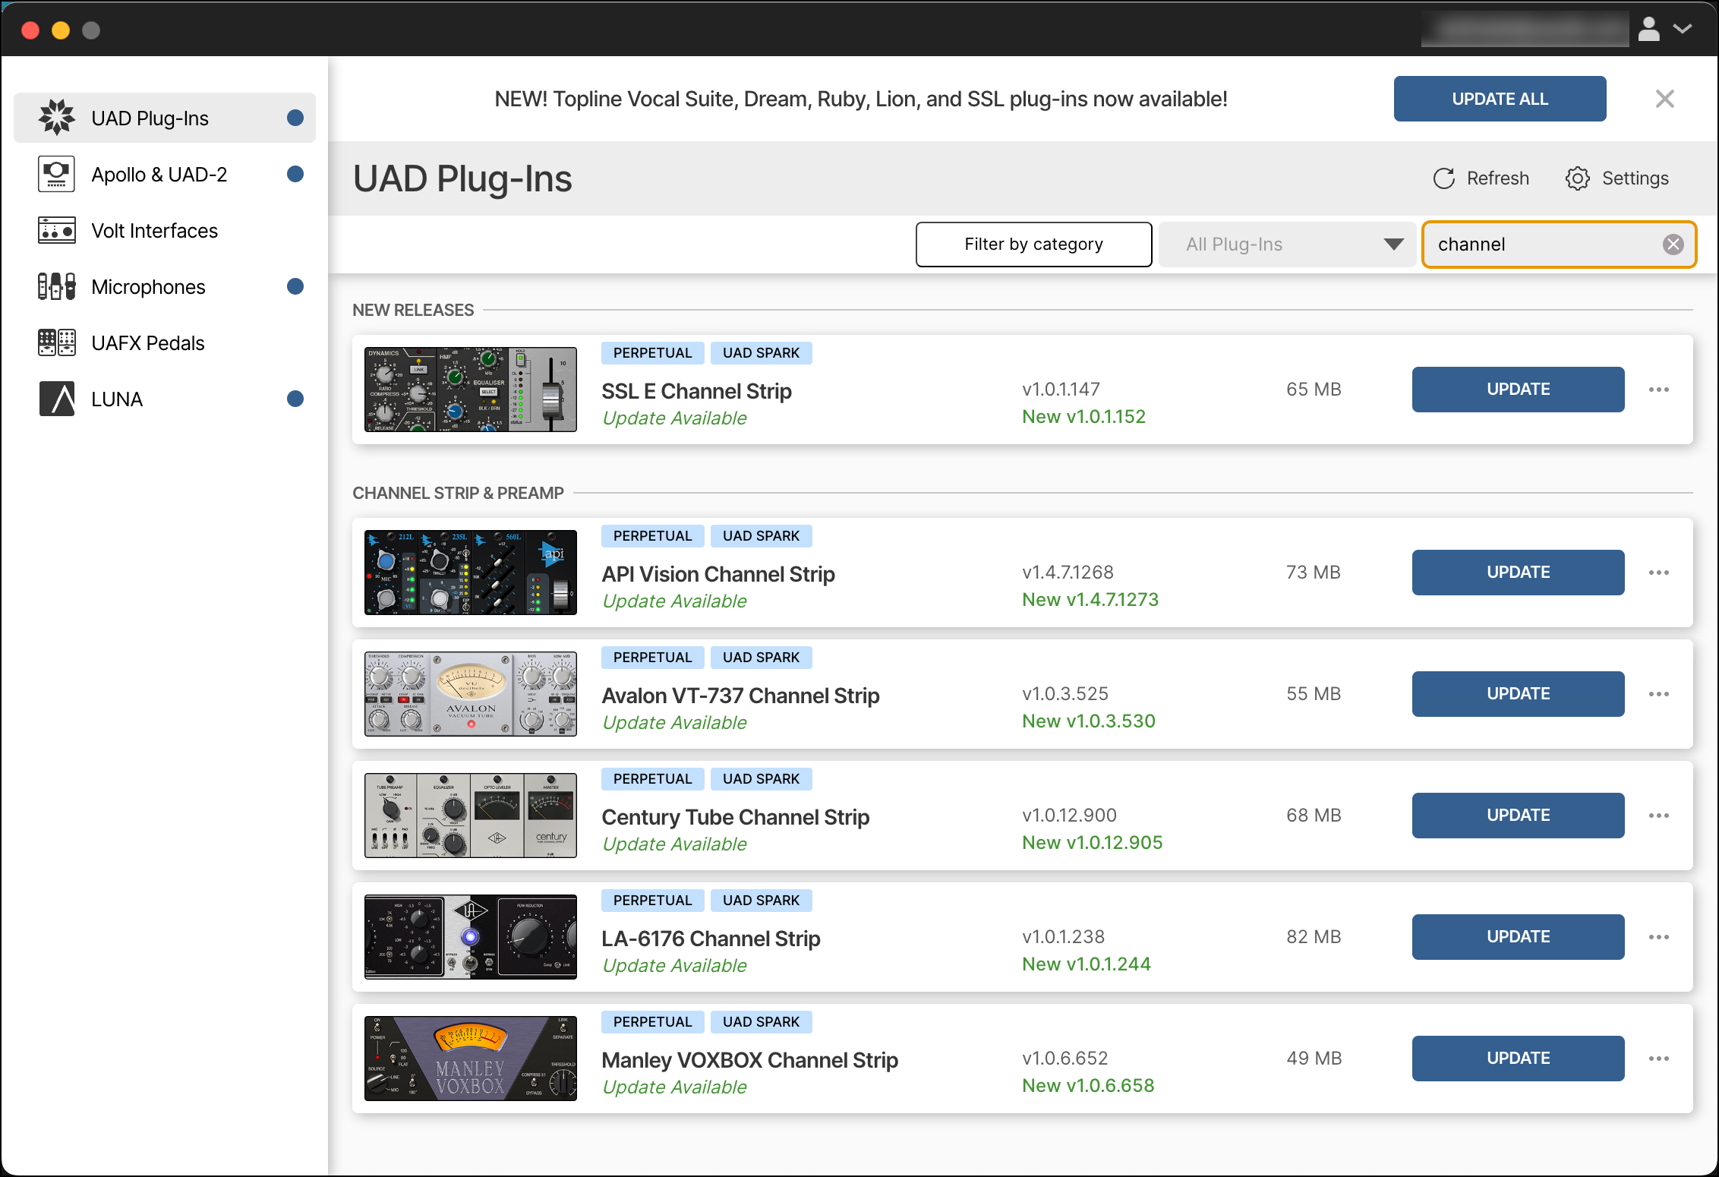The height and width of the screenshot is (1177, 1719).
Task: Click the UAFX Pedals icon
Action: [x=57, y=342]
